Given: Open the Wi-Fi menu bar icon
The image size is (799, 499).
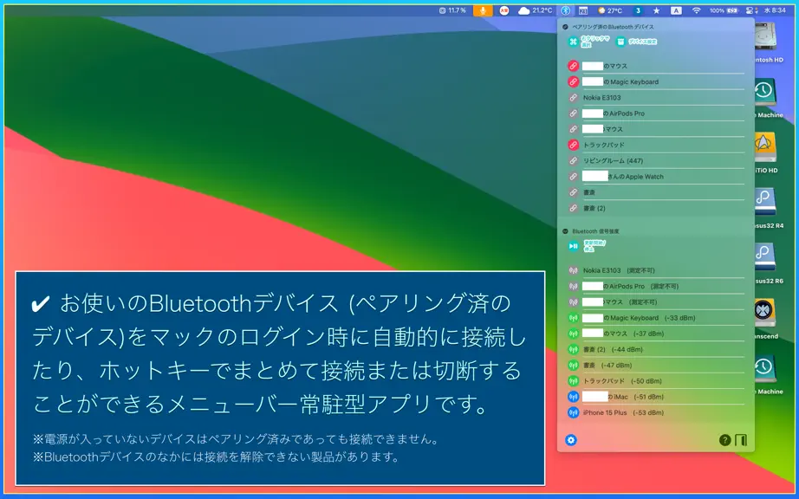Looking at the screenshot, I should pos(696,10).
